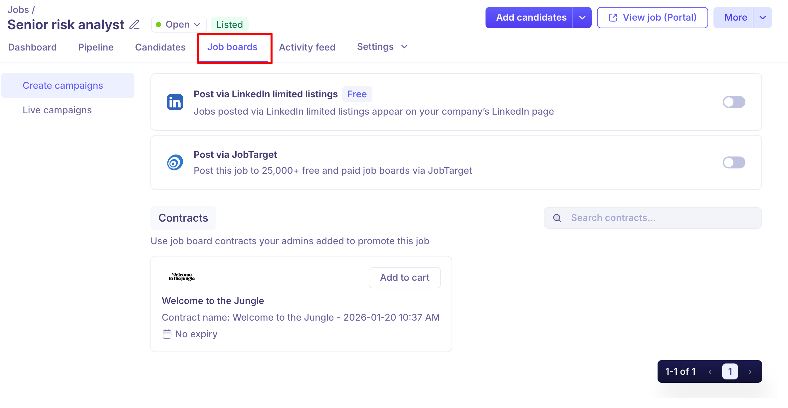This screenshot has width=788, height=408.
Task: Click the calendar icon next to No expiry
Action: pyautogui.click(x=167, y=334)
